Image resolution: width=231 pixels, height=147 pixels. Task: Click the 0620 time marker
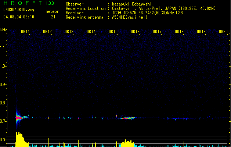(x=223, y=32)
